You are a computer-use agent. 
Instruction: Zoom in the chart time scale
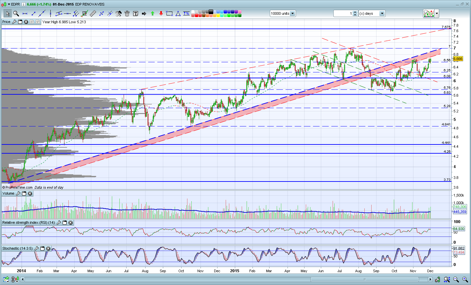(x=465, y=279)
